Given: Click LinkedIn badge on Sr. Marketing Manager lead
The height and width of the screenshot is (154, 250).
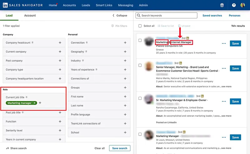Looking at the screenshot, I should (x=202, y=96).
